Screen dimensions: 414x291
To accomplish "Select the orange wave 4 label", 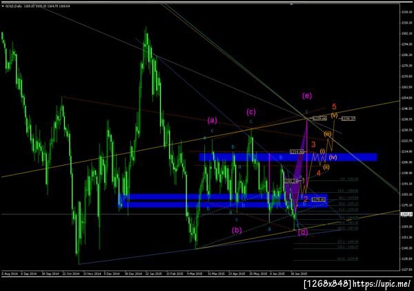I will click(318, 173).
